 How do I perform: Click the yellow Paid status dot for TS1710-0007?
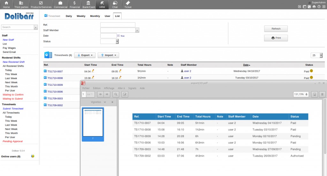311,71
